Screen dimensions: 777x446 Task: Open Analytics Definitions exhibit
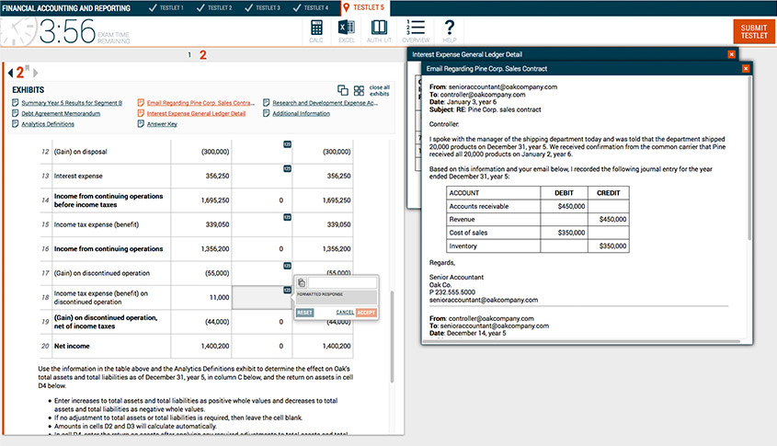[48, 124]
